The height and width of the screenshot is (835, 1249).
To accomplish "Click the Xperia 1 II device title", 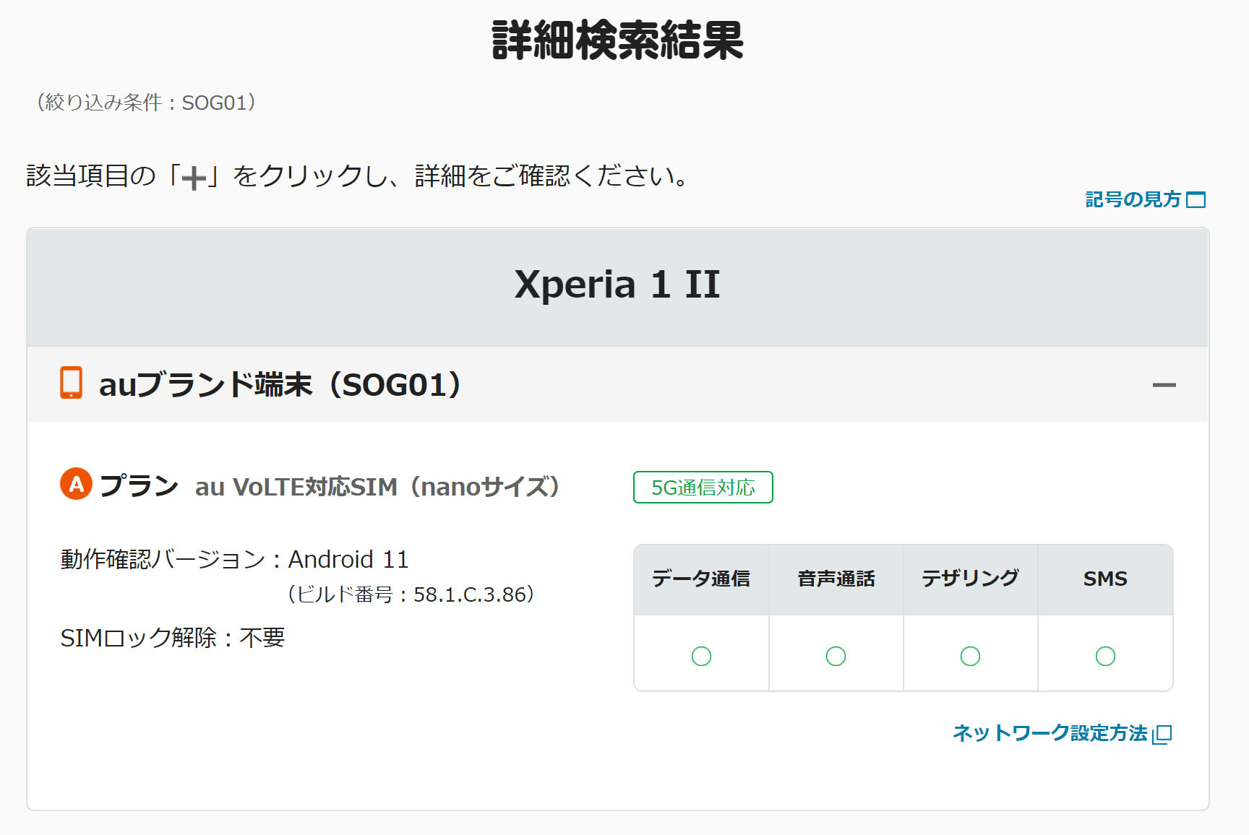I will coord(617,284).
